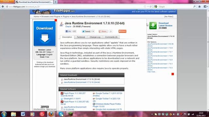Open the Comments (9) tab
Screen dimensions: 209x117
click(x=111, y=37)
